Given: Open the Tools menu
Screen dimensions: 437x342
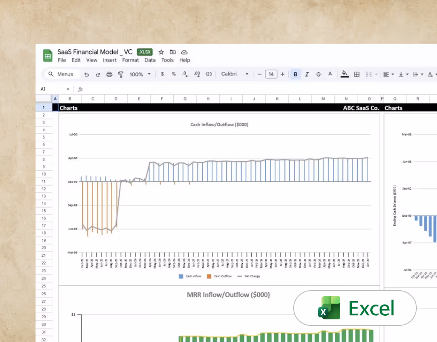Looking at the screenshot, I should [x=167, y=60].
